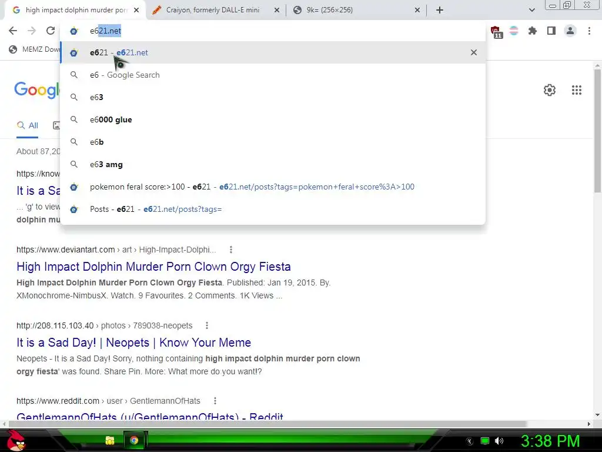Expand the tab search dropdown arrow
Screen dimensions: 602x452
[x=531, y=10]
